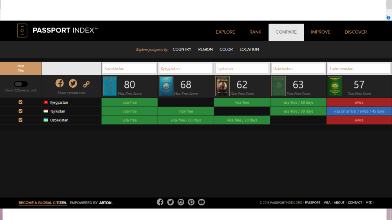Click Uzbekistan row name
Screen dimensions: 392x220
[59, 120]
